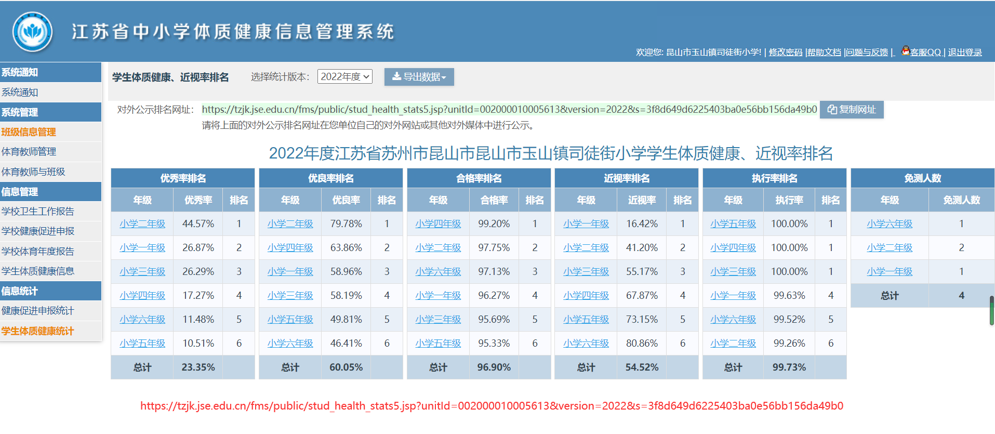Click the 免测人数 table header

[x=922, y=178]
